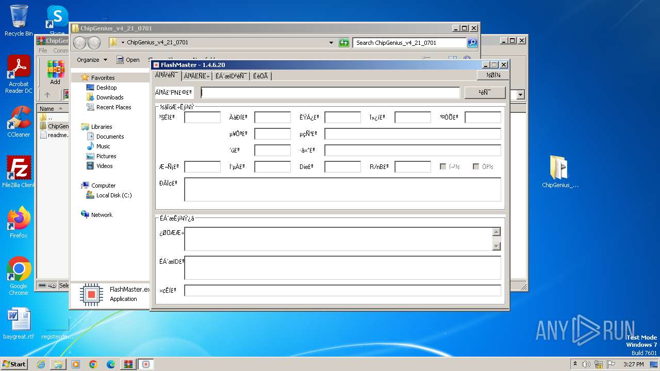
Task: Switch to the fourth FlashMaster tab
Action: click(260, 76)
